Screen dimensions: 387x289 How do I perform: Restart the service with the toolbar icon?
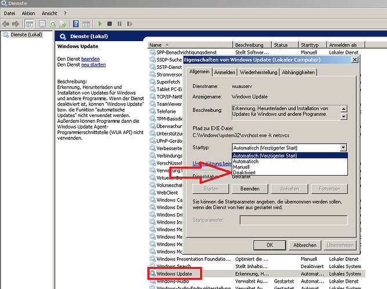click(129, 24)
